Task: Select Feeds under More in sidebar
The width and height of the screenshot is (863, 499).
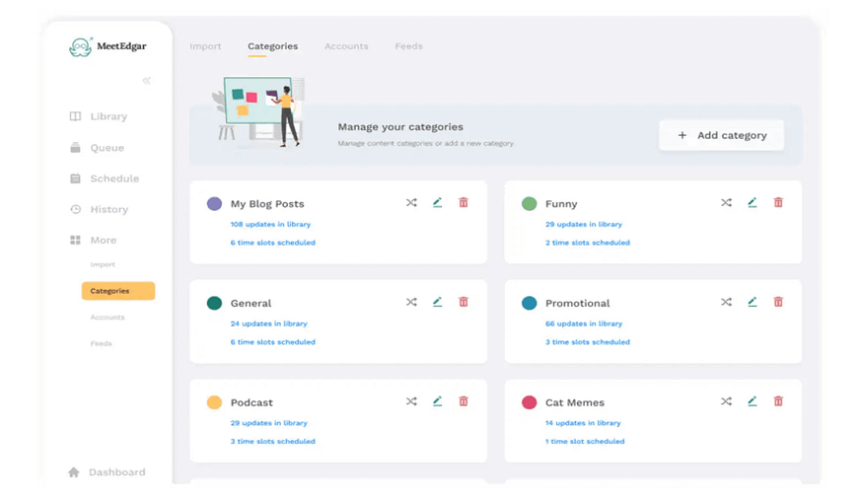Action: (102, 344)
